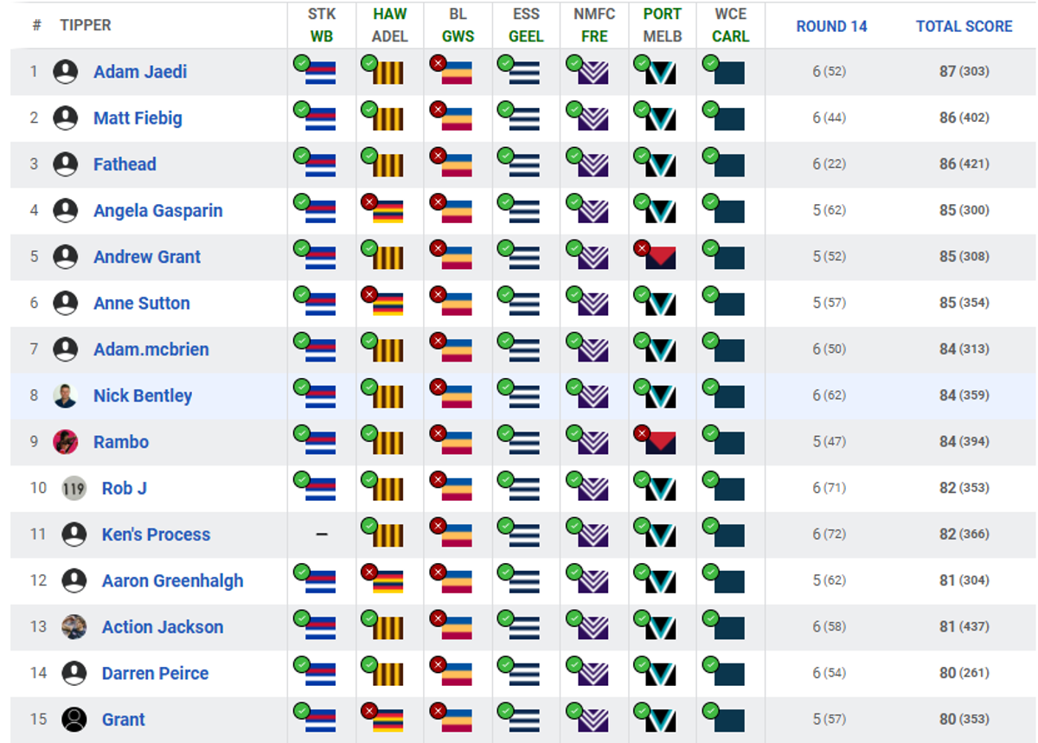Open Action Jackson's profile link
This screenshot has width=1038, height=743.
163,627
